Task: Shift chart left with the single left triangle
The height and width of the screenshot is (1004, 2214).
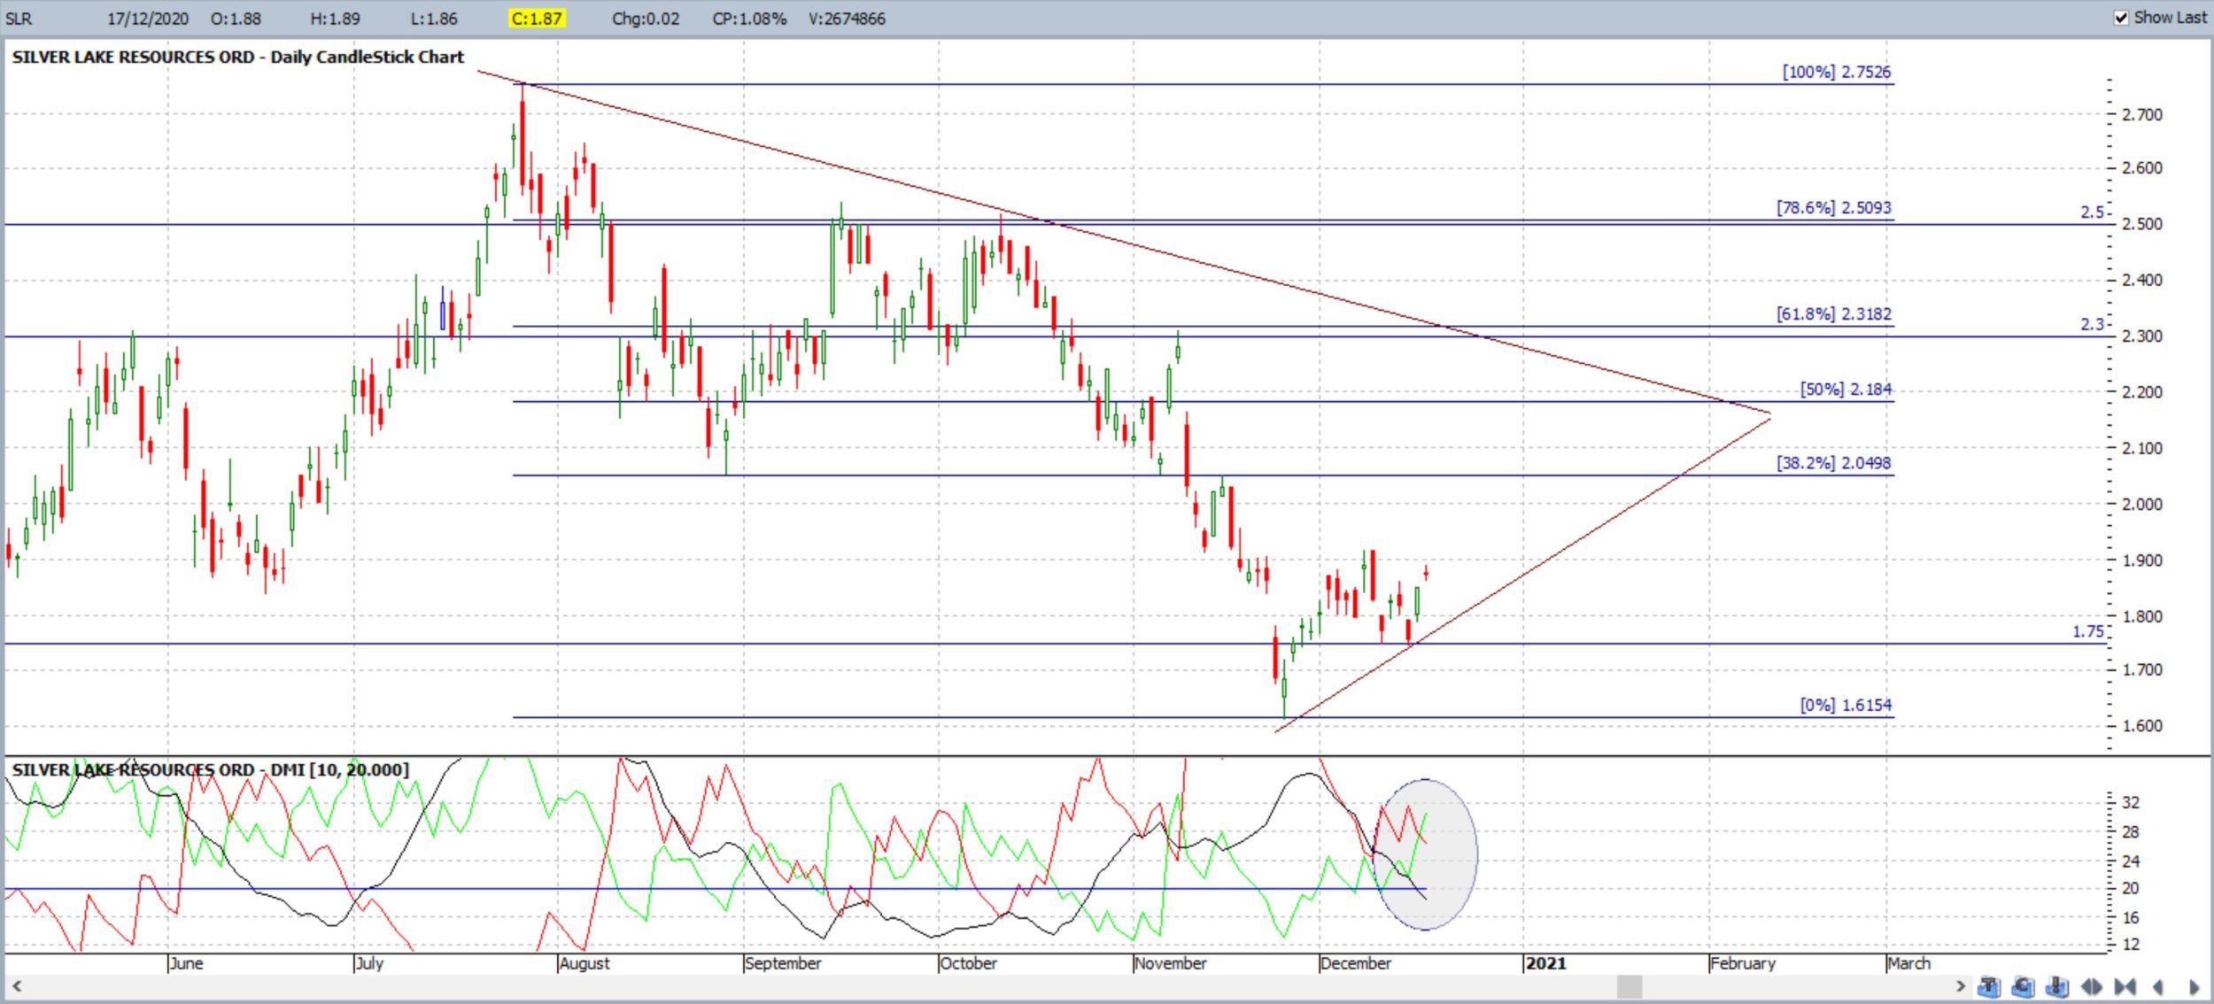Action: coord(2158,986)
